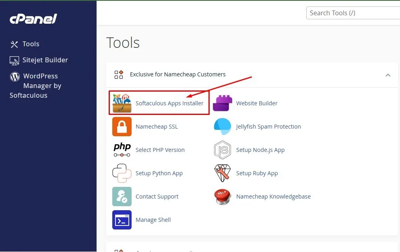The height and width of the screenshot is (252, 400).
Task: Click the Select PHP Version link text
Action: [160, 150]
